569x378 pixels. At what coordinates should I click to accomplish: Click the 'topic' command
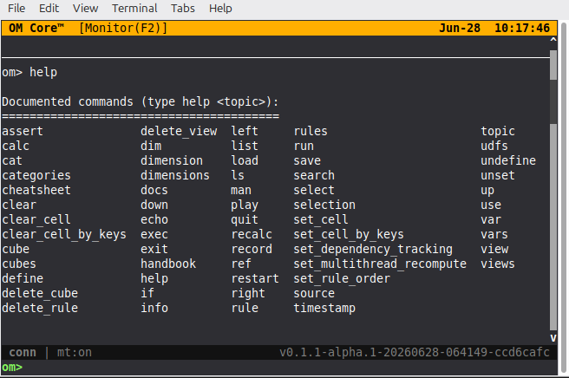coord(498,131)
